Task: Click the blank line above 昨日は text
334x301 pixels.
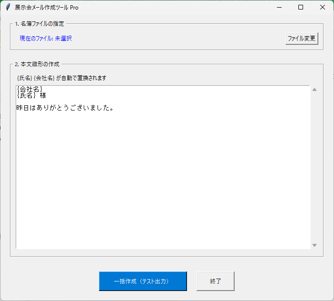Action: pos(95,101)
